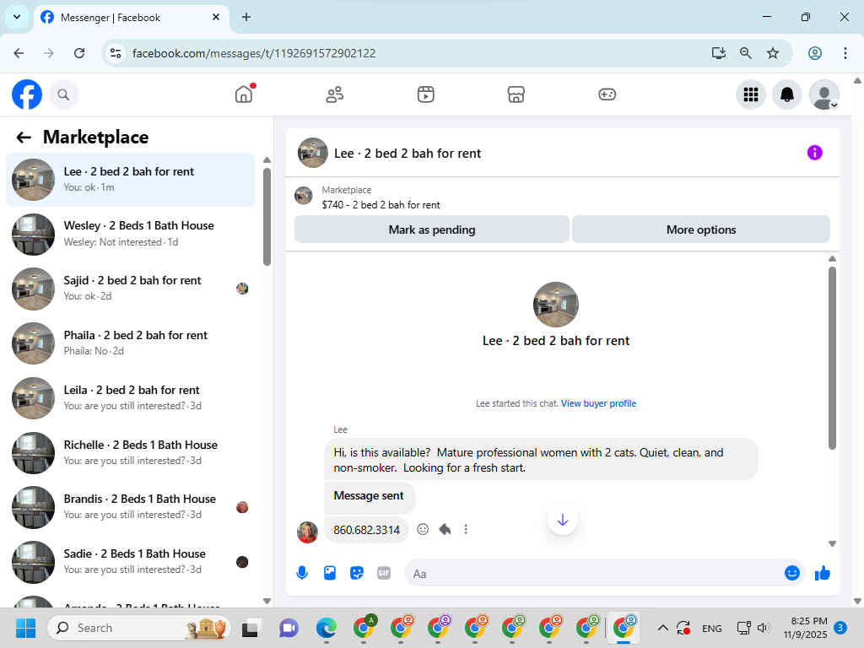Reload the page

[79, 53]
